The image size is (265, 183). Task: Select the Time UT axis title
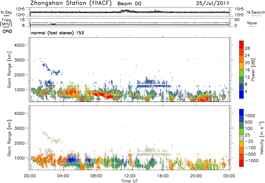pyautogui.click(x=130, y=181)
